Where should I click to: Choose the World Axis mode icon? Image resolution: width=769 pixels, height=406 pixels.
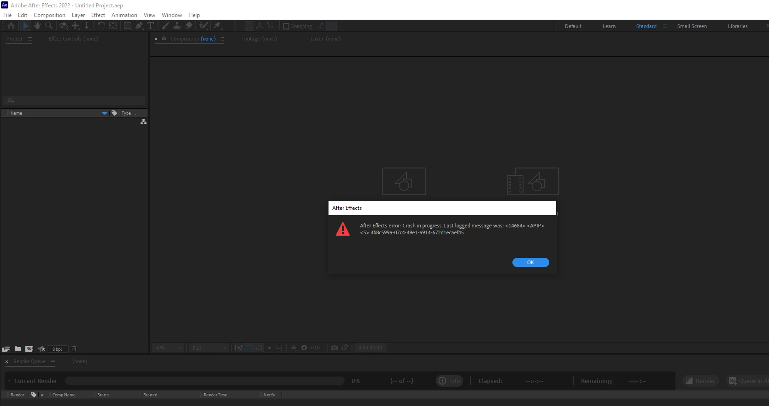pos(260,26)
